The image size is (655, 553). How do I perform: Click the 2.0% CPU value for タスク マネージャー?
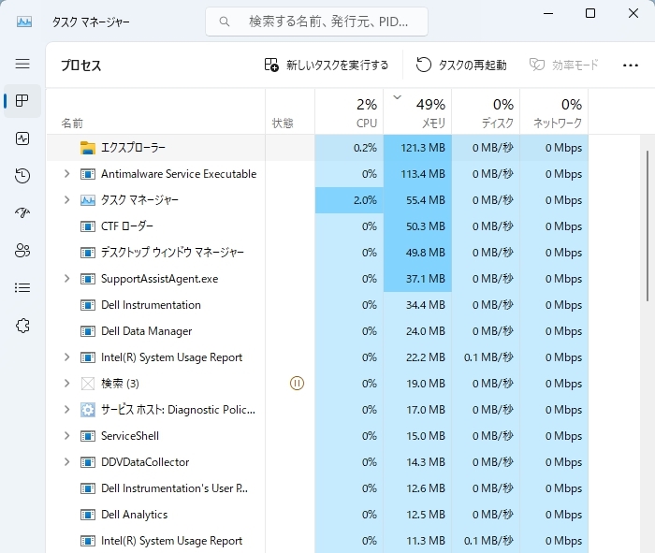(365, 200)
